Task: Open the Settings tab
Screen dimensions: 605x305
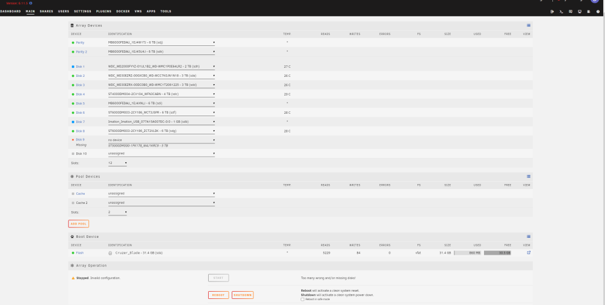Action: tap(82, 11)
